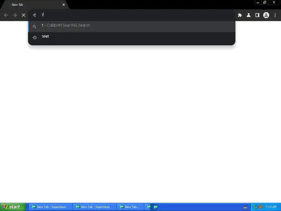Switch to first 'New Tab - Supermium' taskbar item
The height and width of the screenshot is (211, 281).
[x=51, y=207]
